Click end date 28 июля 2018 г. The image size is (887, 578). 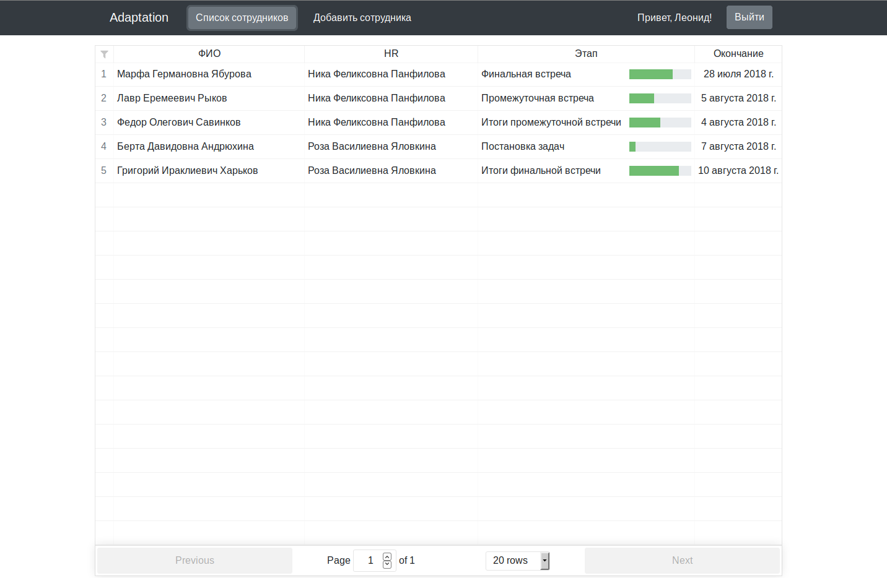click(738, 74)
